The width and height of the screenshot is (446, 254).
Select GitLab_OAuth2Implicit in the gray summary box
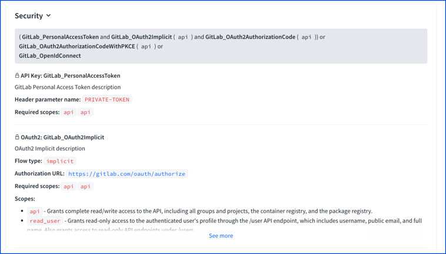(x=142, y=37)
